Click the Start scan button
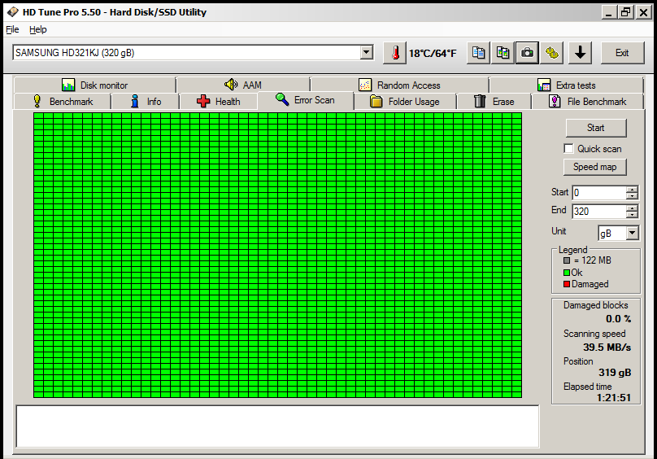Image resolution: width=657 pixels, height=459 pixels. (596, 128)
